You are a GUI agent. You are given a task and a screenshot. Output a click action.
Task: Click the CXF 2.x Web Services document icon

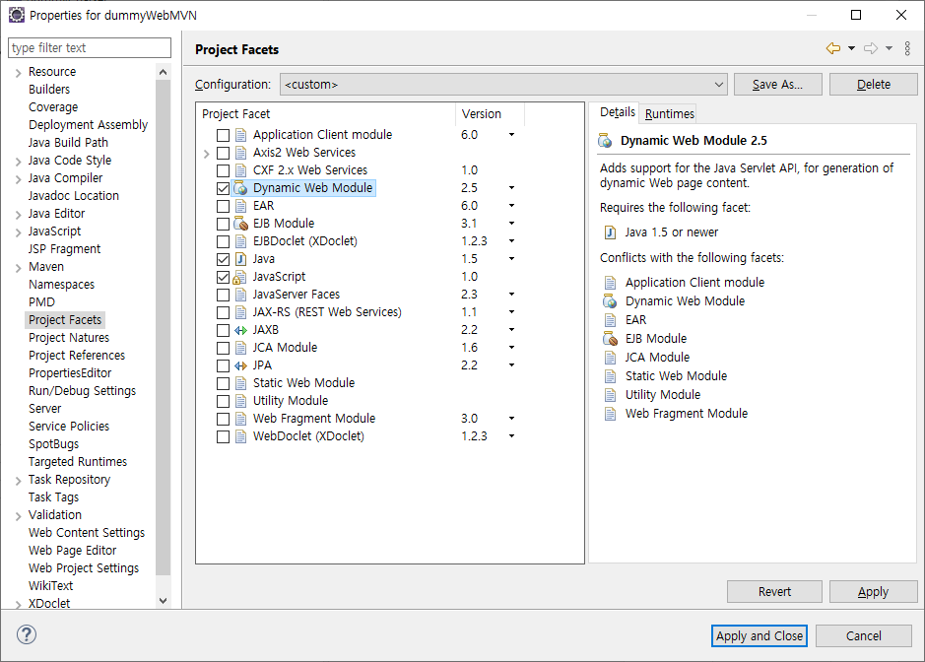pyautogui.click(x=240, y=170)
